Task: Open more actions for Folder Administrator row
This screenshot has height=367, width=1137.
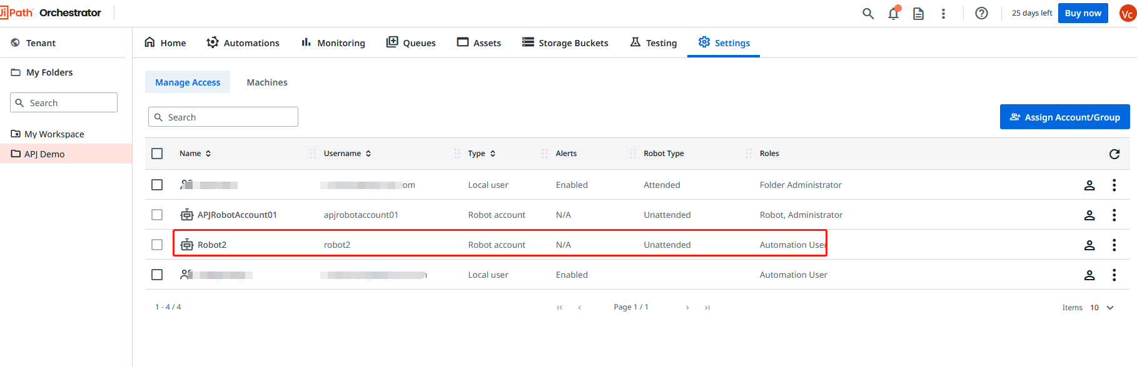Action: point(1114,185)
